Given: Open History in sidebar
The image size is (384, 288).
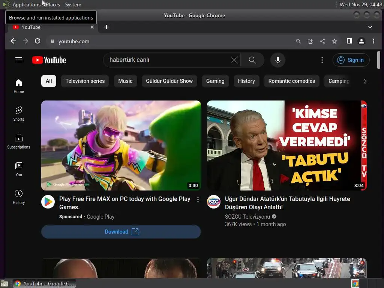Looking at the screenshot, I should coord(19,197).
